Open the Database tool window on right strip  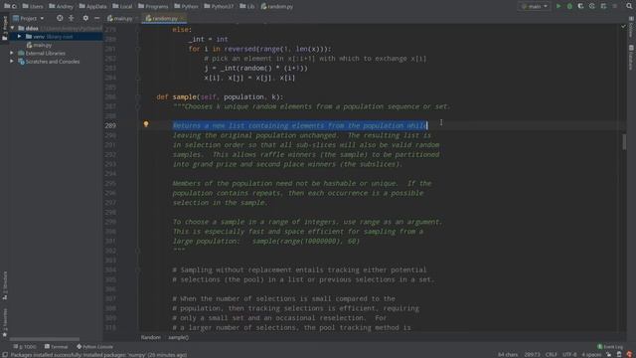(x=631, y=58)
